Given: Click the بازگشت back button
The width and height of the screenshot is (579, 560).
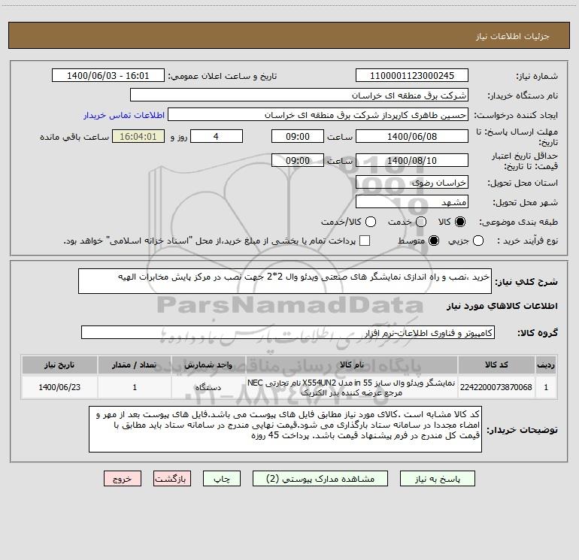Looking at the screenshot, I should (x=172, y=478).
